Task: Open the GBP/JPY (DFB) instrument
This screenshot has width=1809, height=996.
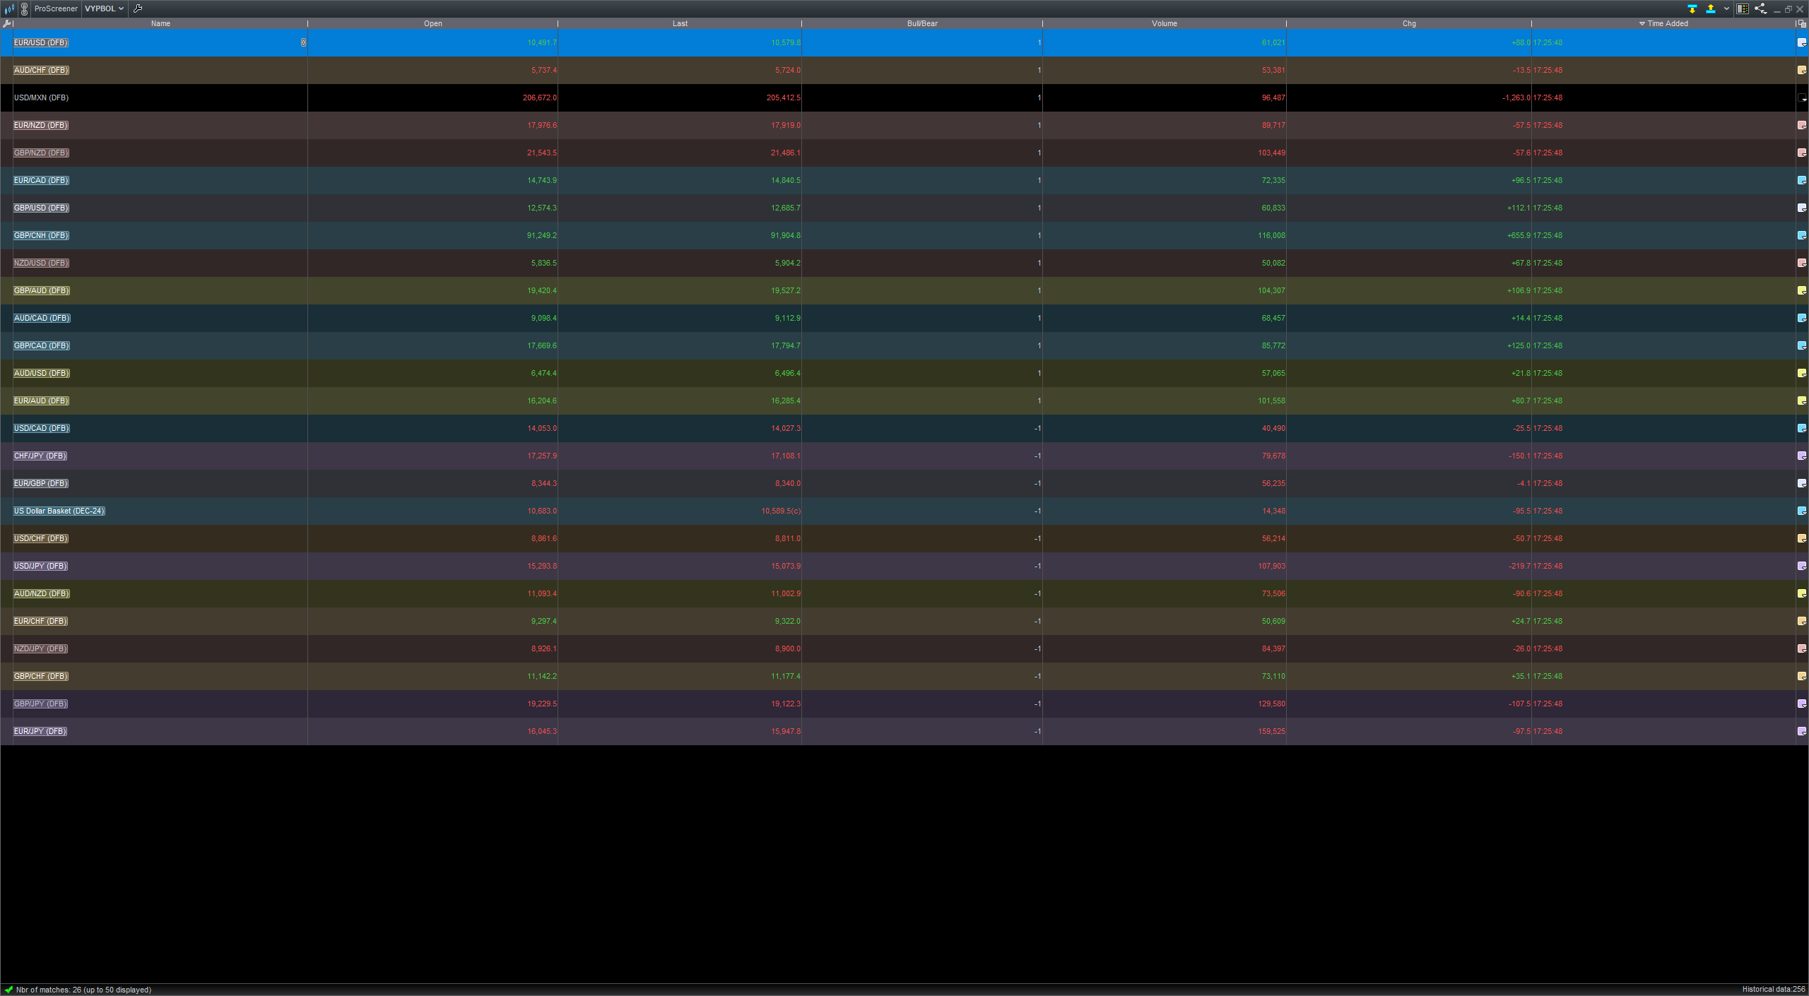Action: [41, 704]
